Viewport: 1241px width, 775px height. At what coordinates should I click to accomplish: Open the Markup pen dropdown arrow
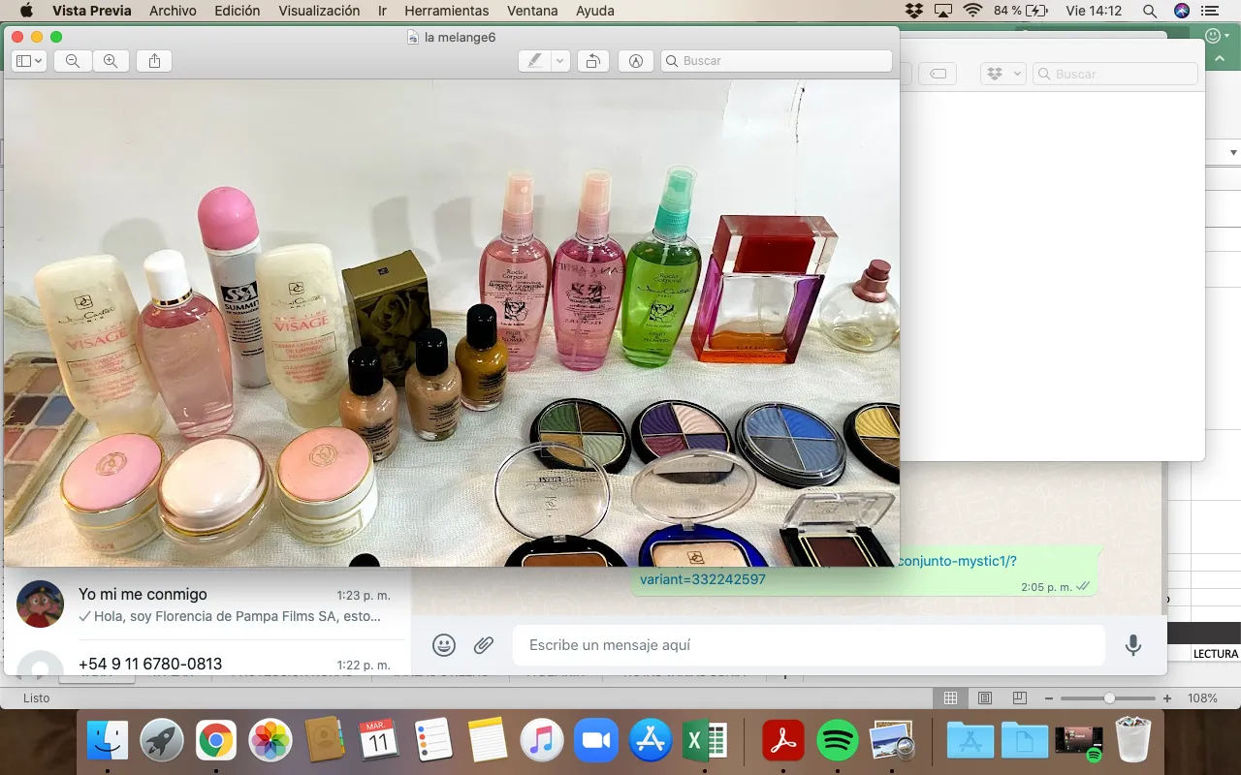(557, 60)
